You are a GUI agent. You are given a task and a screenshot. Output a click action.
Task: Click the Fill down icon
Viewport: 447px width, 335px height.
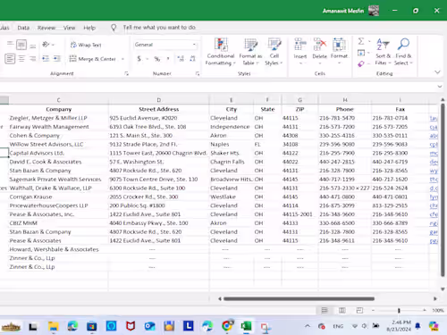pyautogui.click(x=361, y=53)
